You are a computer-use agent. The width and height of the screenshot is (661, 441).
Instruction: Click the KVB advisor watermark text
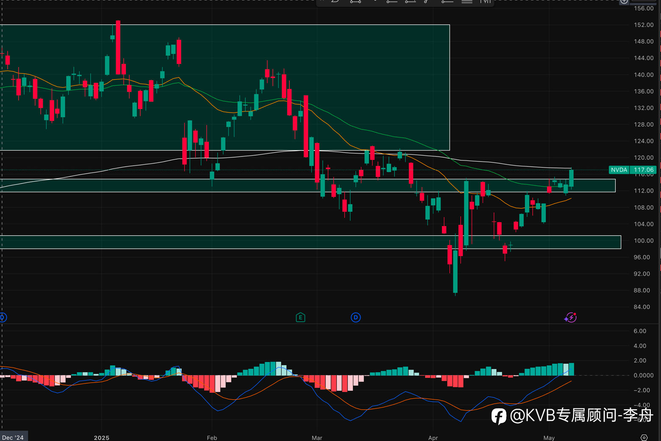582,415
